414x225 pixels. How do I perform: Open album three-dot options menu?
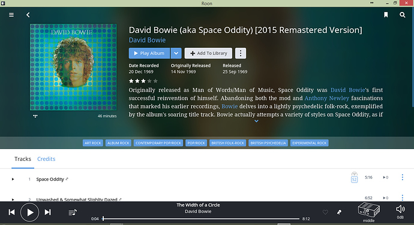point(240,53)
